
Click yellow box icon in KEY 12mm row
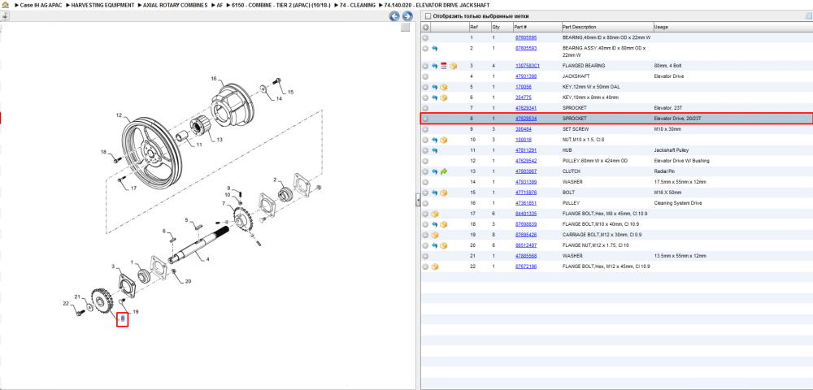(444, 87)
